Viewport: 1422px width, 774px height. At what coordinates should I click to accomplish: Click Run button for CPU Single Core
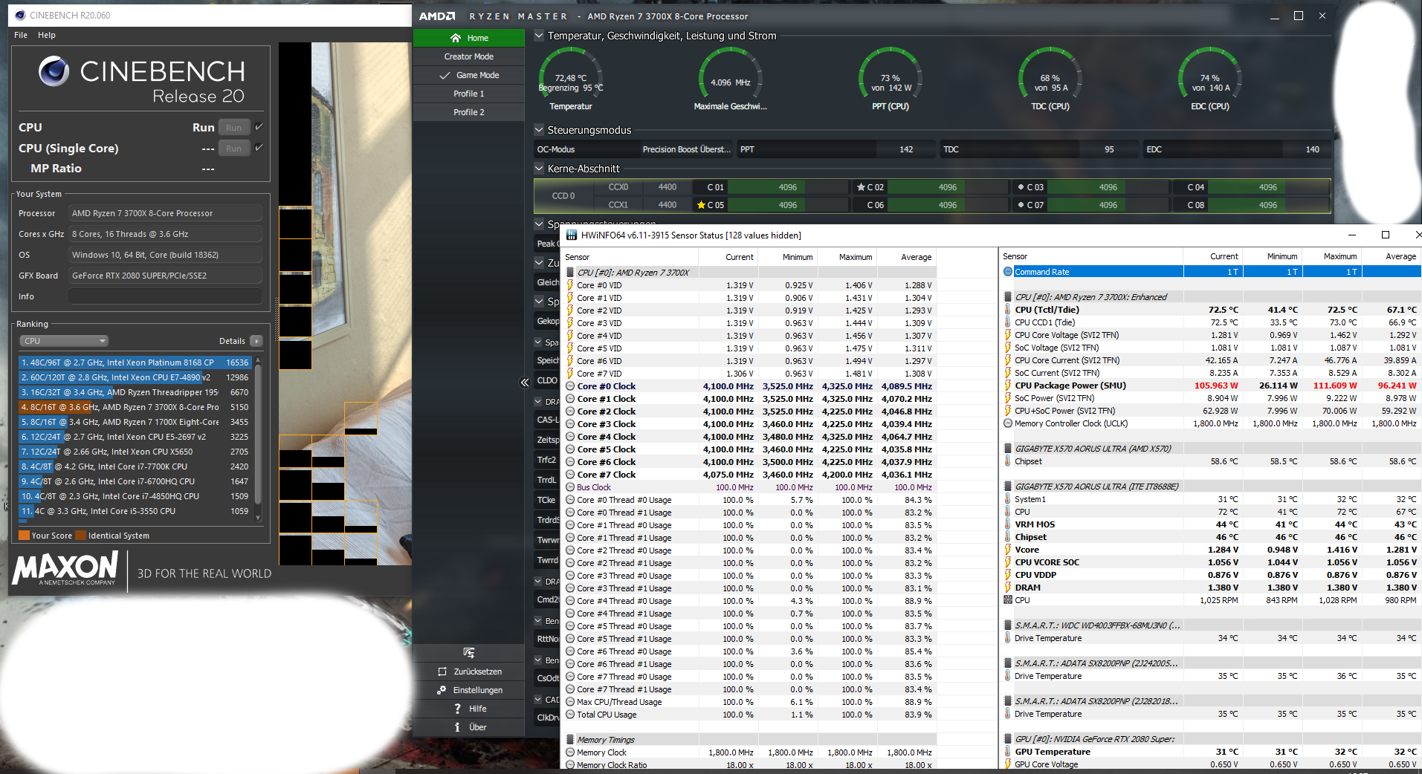233,149
